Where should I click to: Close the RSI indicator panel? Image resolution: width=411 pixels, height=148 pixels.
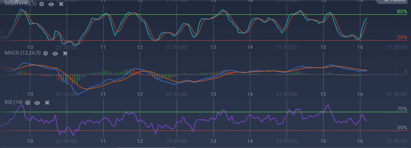click(x=47, y=103)
